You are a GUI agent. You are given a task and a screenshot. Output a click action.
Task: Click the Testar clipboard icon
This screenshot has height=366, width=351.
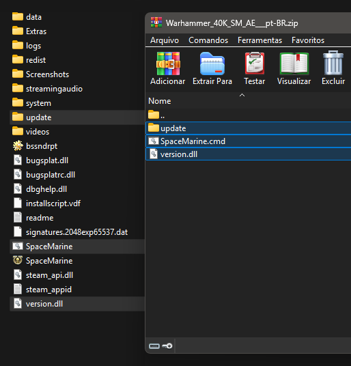coord(255,64)
